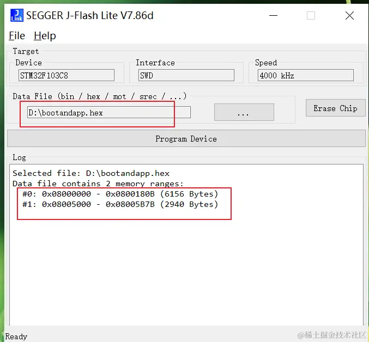Image resolution: width=369 pixels, height=342 pixels.
Task: Click the Speed field showing 4000 kHz
Action: click(x=305, y=75)
